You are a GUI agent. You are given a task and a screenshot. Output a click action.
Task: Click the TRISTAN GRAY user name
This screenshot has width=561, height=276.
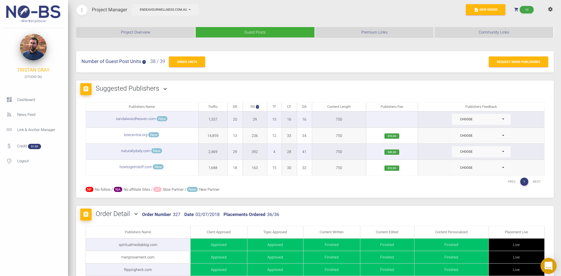point(33,70)
